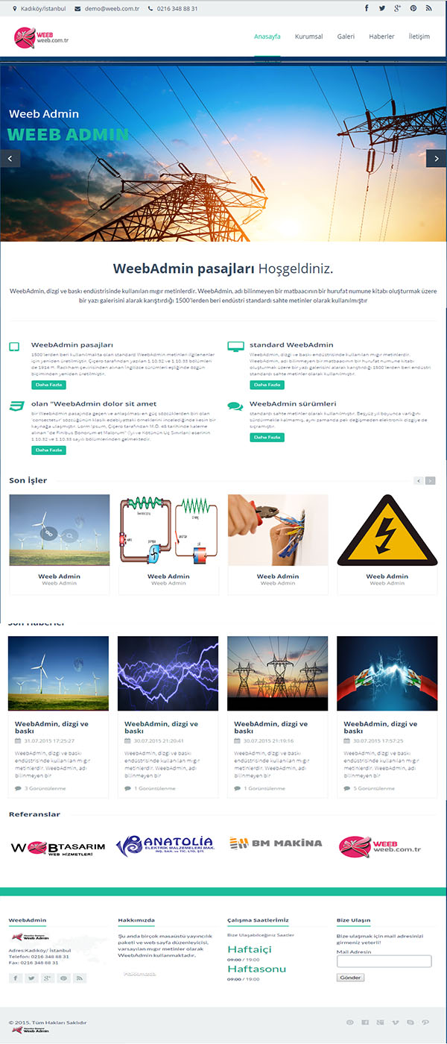Show the previous hero slider image
The height and width of the screenshot is (1044, 447).
tap(10, 157)
